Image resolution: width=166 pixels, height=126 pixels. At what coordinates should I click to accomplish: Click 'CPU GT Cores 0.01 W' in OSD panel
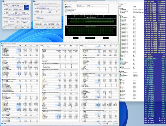(x=155, y=122)
